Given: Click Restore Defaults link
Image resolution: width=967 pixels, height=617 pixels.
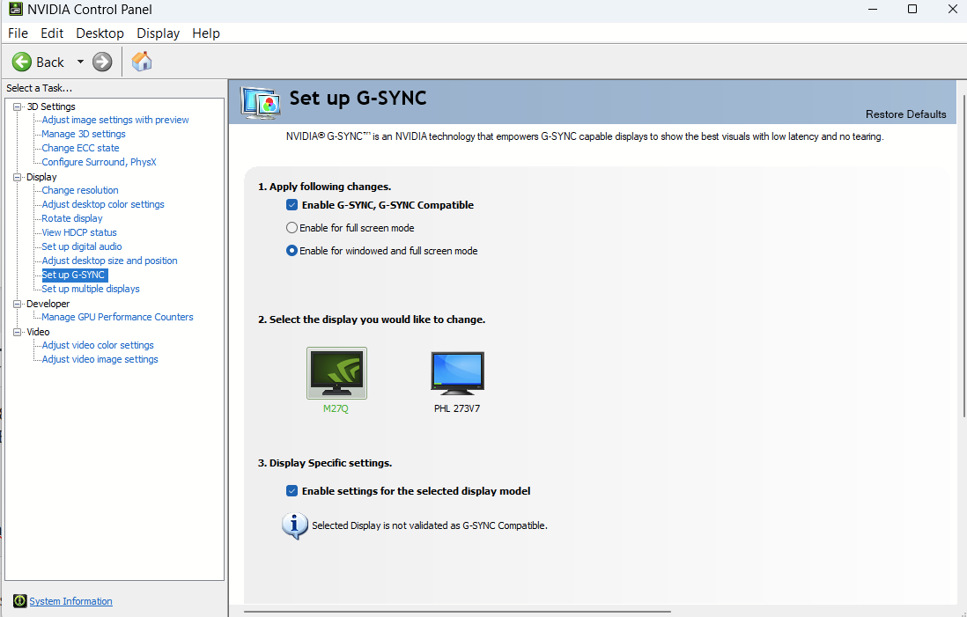Looking at the screenshot, I should click(x=905, y=114).
